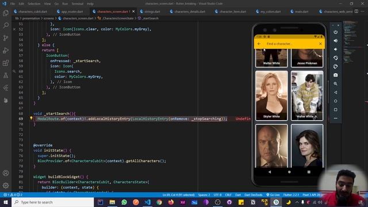Open the Terminal menu
The width and height of the screenshot is (368, 207).
point(77,4)
